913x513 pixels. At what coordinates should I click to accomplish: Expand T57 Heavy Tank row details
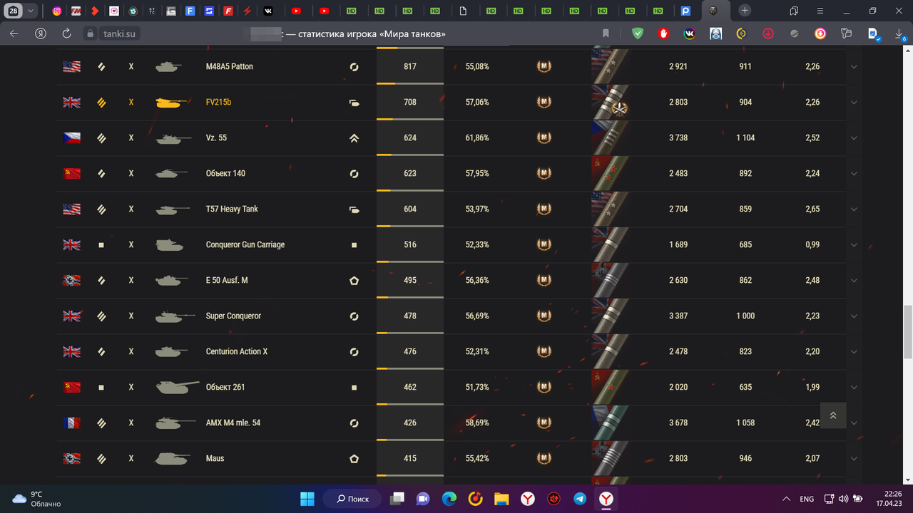point(854,209)
